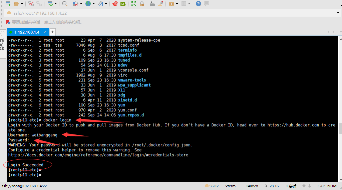The width and height of the screenshot is (342, 190).
Task: Expand the font dropdown arrow
Action: pos(106,4)
